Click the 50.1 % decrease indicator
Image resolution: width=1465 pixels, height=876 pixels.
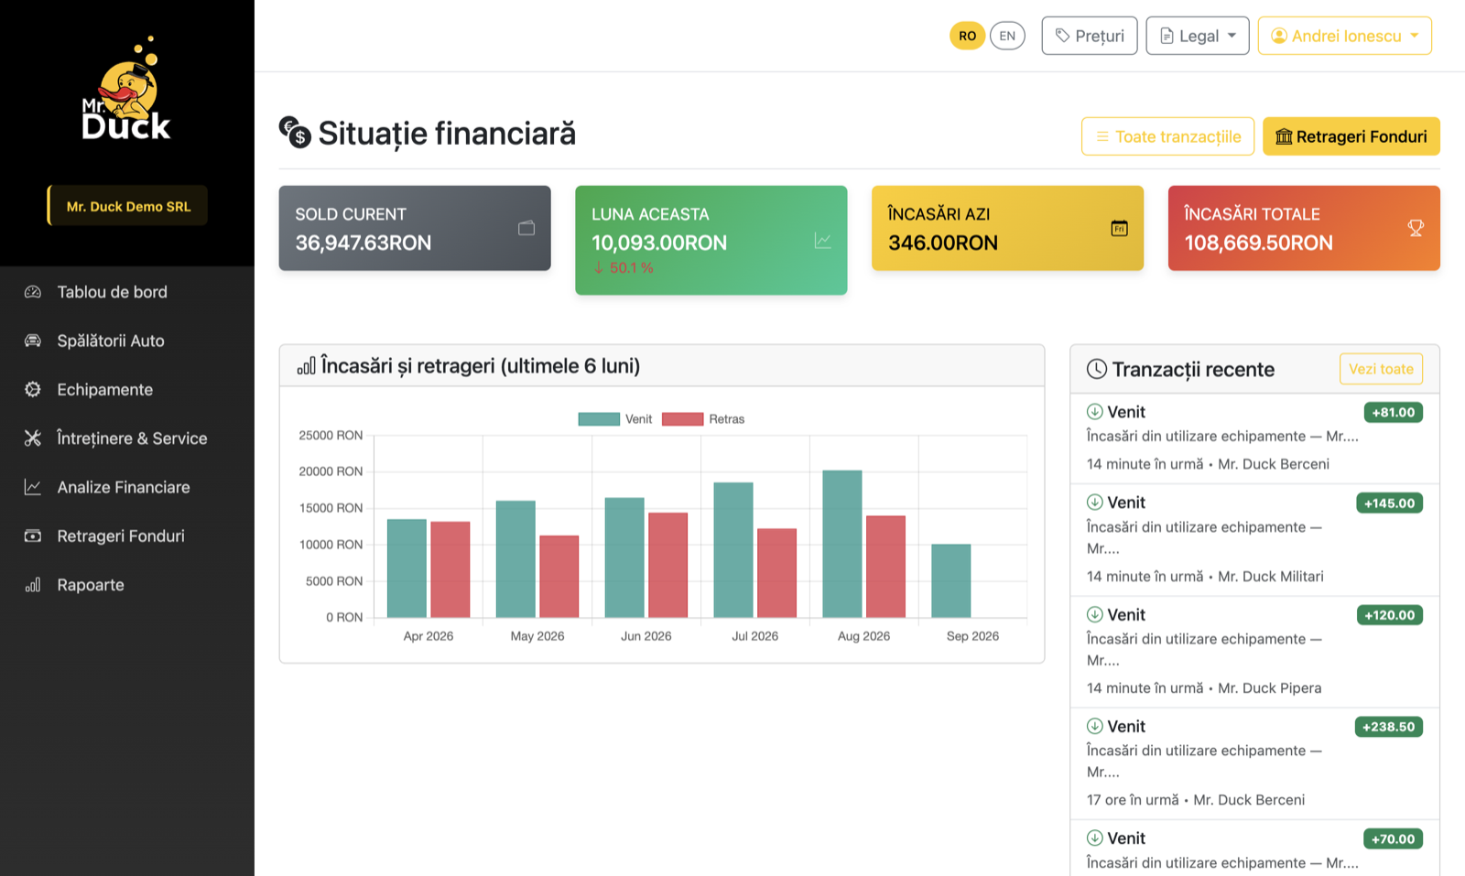pyautogui.click(x=624, y=268)
